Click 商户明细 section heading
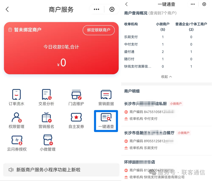 pyautogui.click(x=132, y=91)
